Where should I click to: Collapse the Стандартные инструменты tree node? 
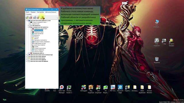[x=28, y=27]
